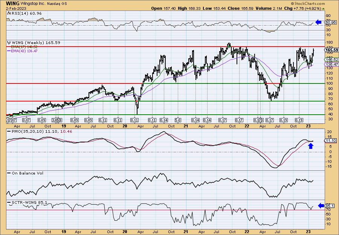This screenshot has height=235, width=339.
Task: Click the WING ticker symbol in header
Action: (13, 3)
